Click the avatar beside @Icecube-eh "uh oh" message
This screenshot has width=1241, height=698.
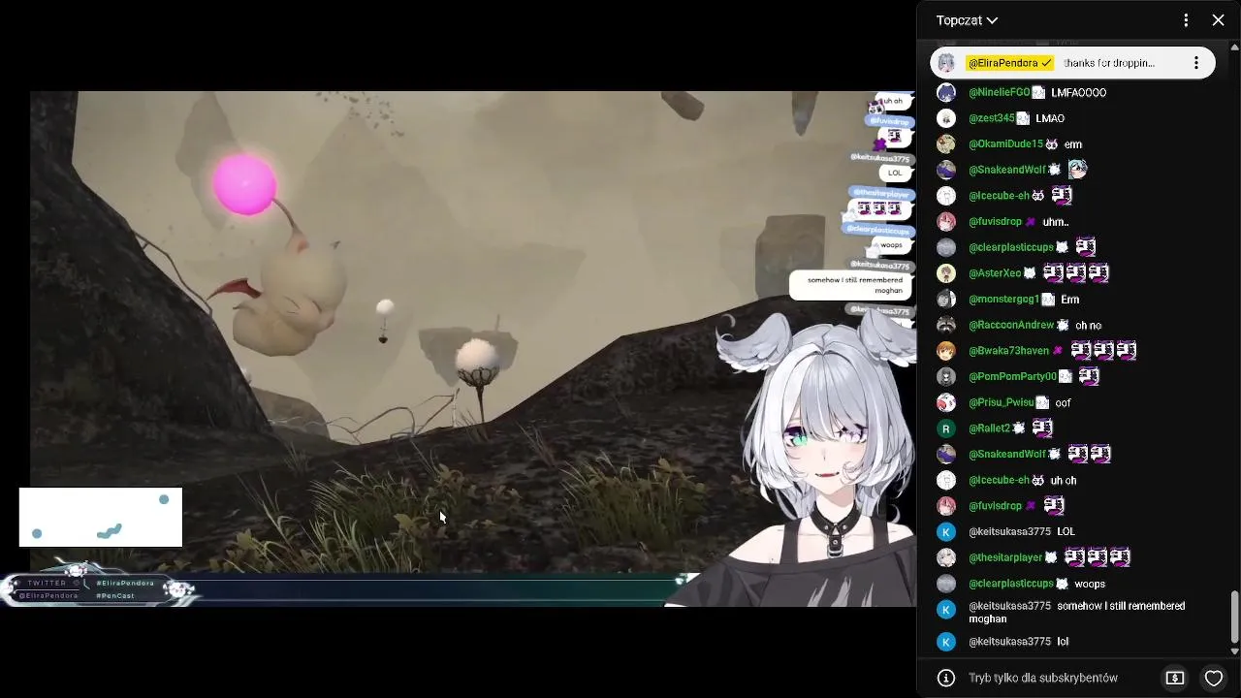[x=946, y=480]
